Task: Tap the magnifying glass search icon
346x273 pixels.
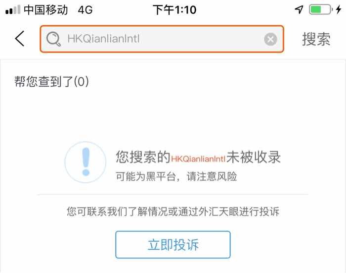Action: pyautogui.click(x=53, y=39)
